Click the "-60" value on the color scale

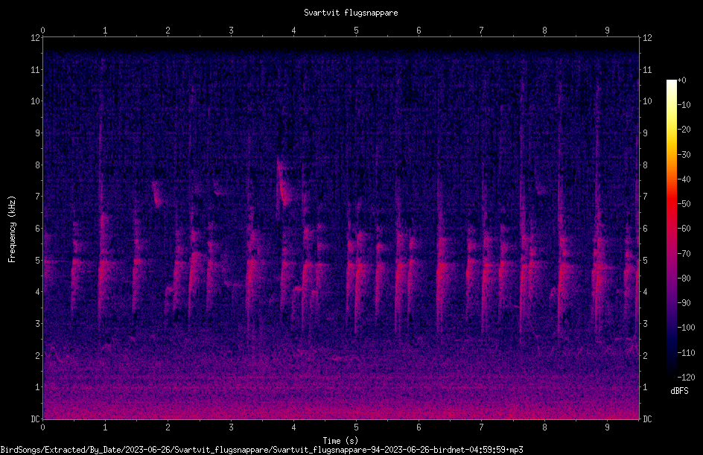(684, 228)
